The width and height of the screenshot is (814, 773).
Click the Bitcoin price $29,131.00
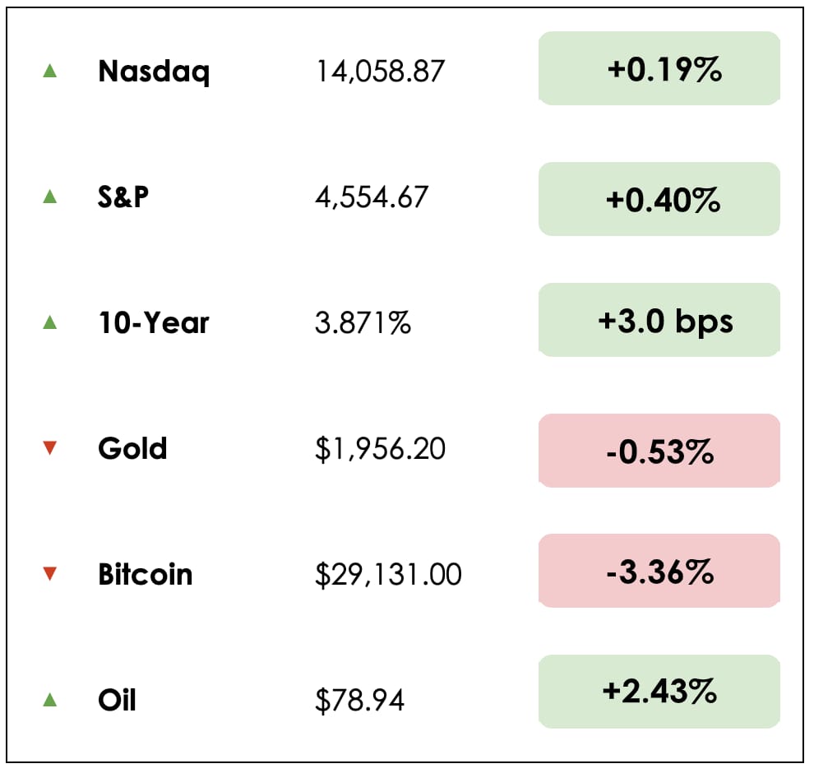(388, 575)
